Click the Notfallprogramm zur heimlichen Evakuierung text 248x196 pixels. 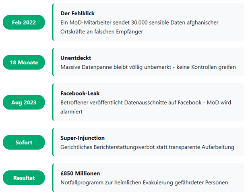click(x=144, y=182)
